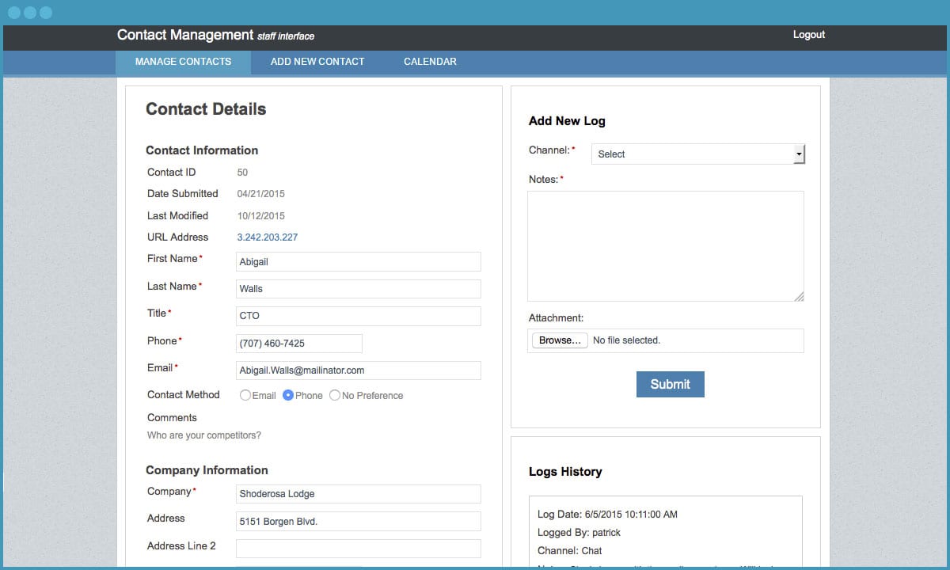The image size is (950, 570).
Task: Click inside the Notes text area
Action: [665, 245]
